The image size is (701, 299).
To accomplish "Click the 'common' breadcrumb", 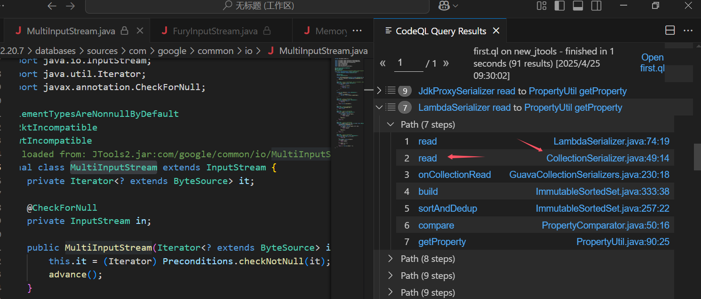I will coord(215,51).
